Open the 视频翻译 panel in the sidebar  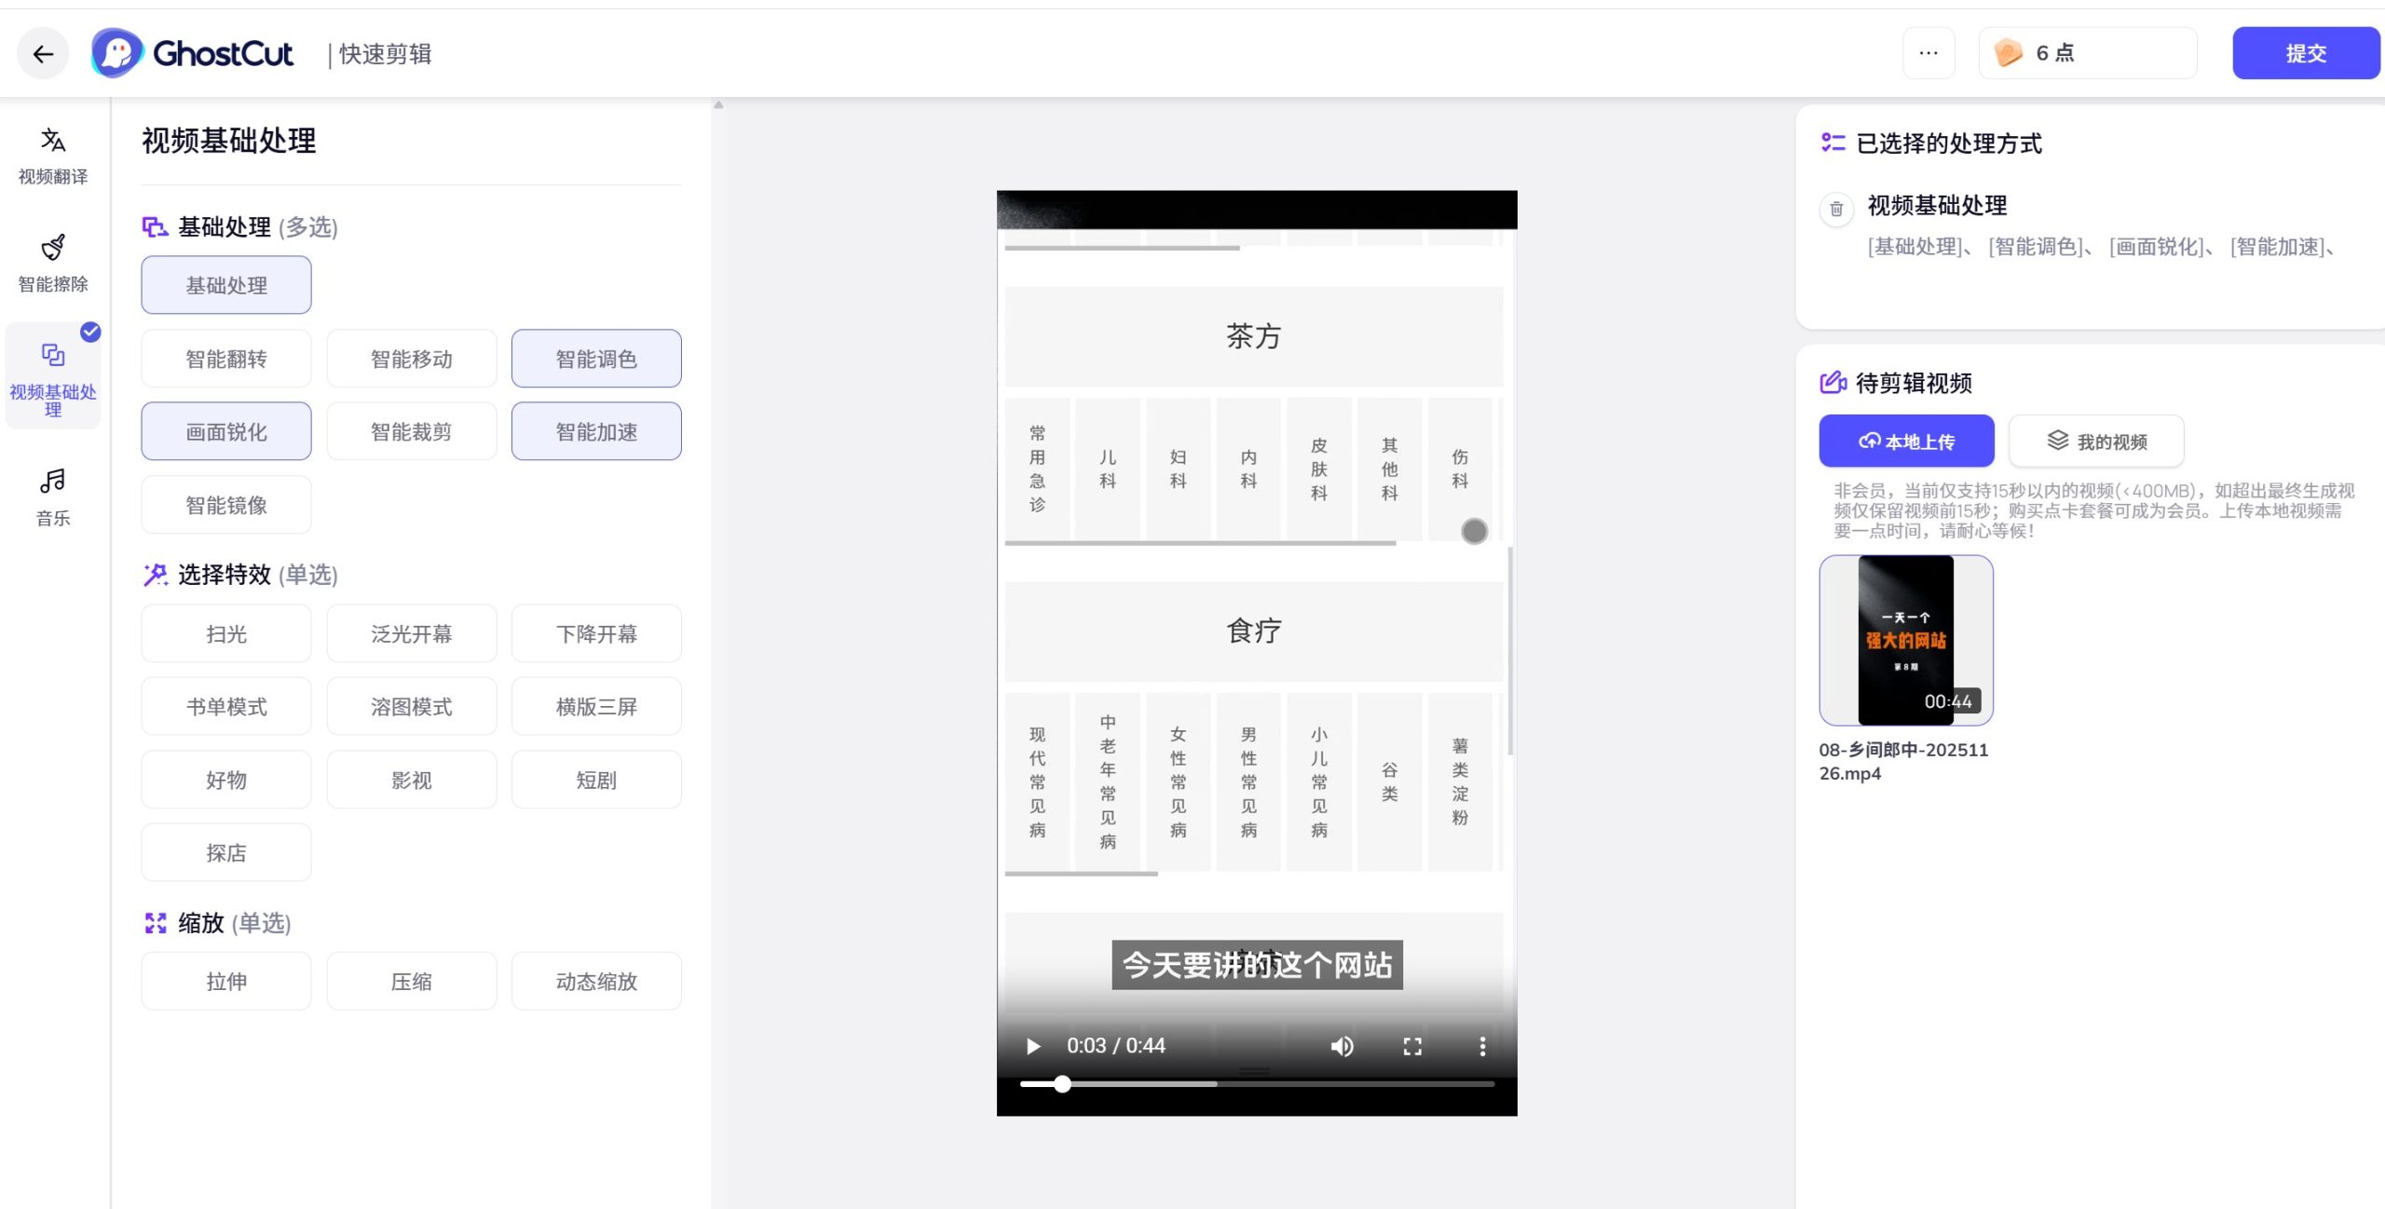click(x=53, y=154)
